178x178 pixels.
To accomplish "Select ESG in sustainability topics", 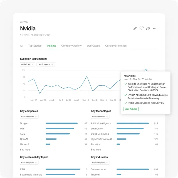I will 22,169.
